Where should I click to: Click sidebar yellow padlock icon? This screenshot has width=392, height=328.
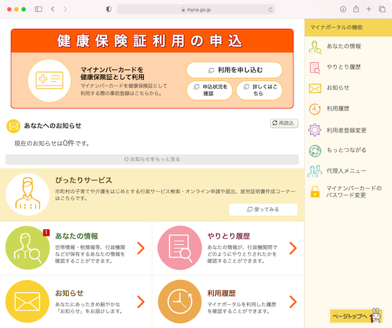(315, 192)
